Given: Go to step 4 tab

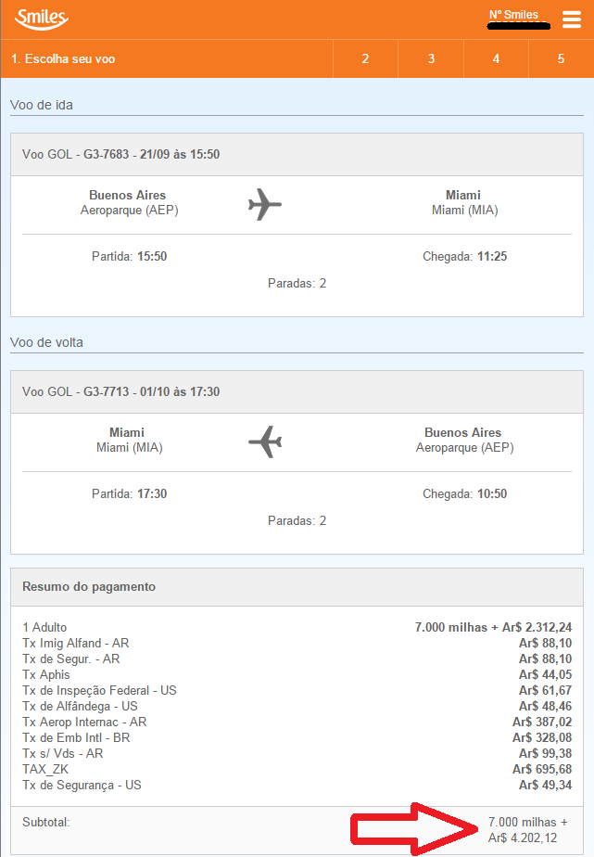Looking at the screenshot, I should click(496, 58).
